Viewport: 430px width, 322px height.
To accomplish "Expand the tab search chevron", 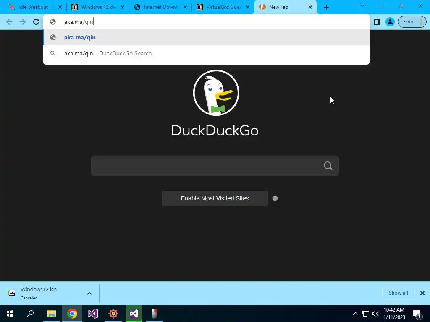I will coord(362,6).
